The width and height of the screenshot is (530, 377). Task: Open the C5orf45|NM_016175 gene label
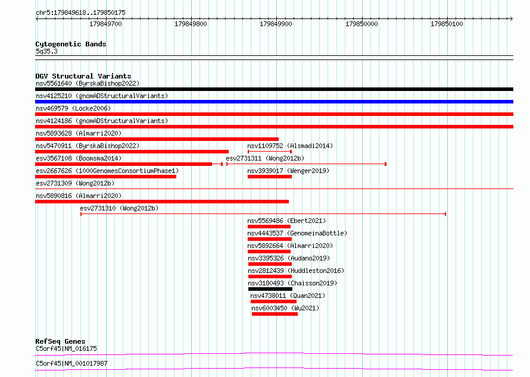(66, 348)
